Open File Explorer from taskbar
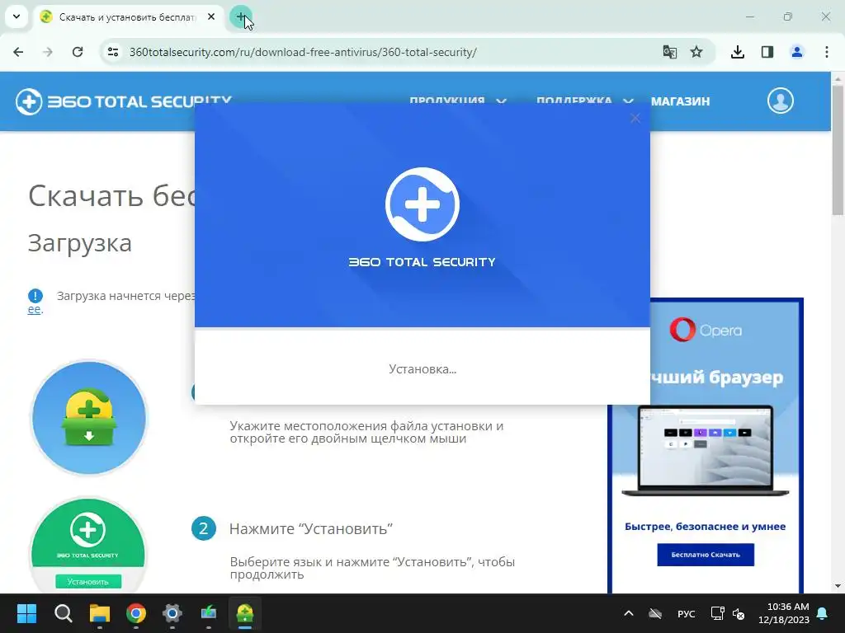This screenshot has width=845, height=633. click(x=99, y=613)
